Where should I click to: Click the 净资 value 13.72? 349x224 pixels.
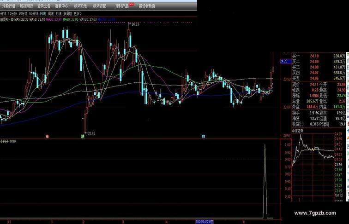click(314, 119)
